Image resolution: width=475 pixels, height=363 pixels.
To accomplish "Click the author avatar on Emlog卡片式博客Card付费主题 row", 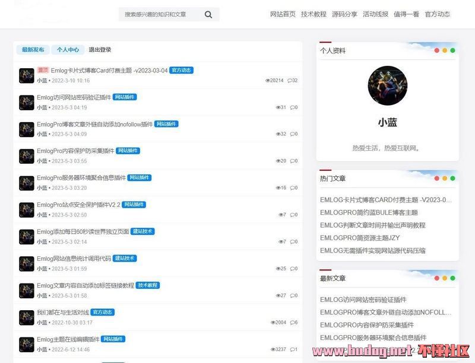I will 26,76.
